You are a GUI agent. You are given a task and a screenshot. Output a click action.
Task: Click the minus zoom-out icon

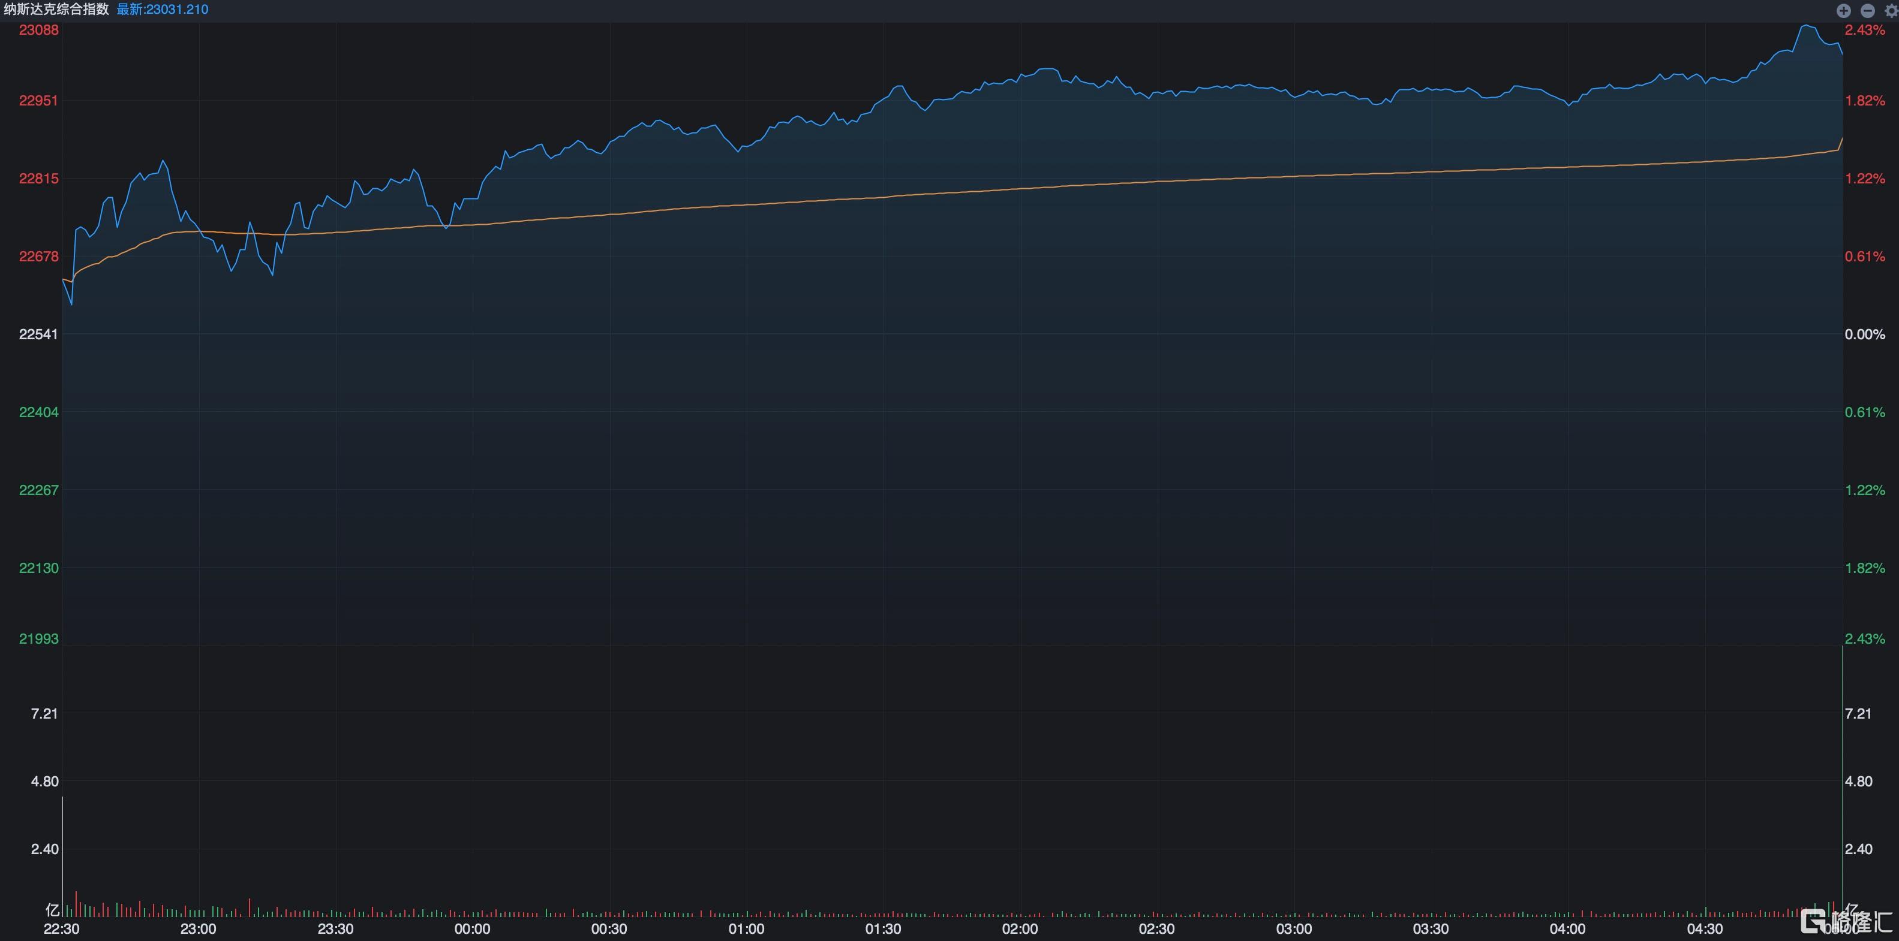click(1867, 10)
